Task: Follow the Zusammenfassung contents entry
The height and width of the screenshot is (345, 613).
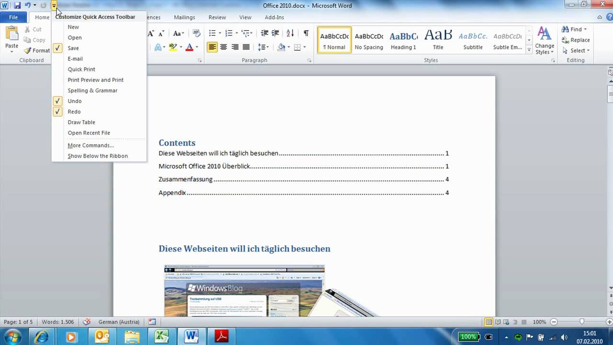Action: click(304, 179)
